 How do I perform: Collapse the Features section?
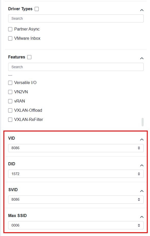point(142,58)
